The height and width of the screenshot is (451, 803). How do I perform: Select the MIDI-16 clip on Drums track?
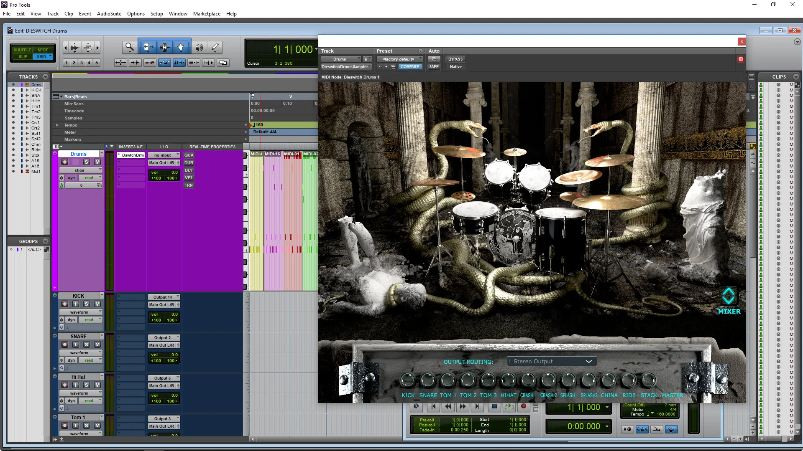click(x=273, y=221)
